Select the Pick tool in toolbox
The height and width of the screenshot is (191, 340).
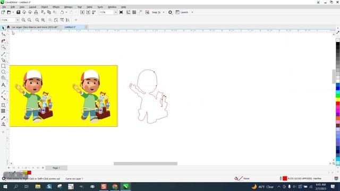coord(3,28)
